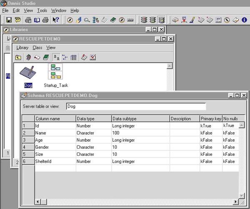This screenshot has height=209, width=250.
Task: Select row header 6 in schema table
Action: pos(28,161)
